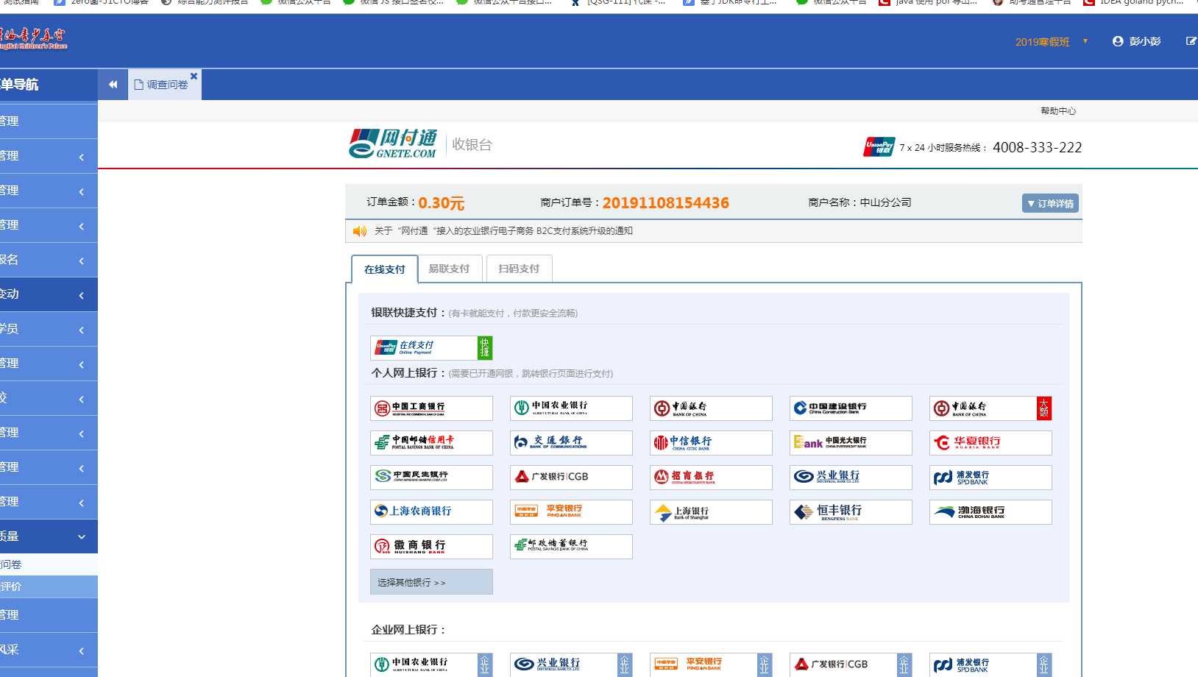Select 兴业银行 under personal online banking
Viewport: 1198px width, 677px height.
click(851, 478)
